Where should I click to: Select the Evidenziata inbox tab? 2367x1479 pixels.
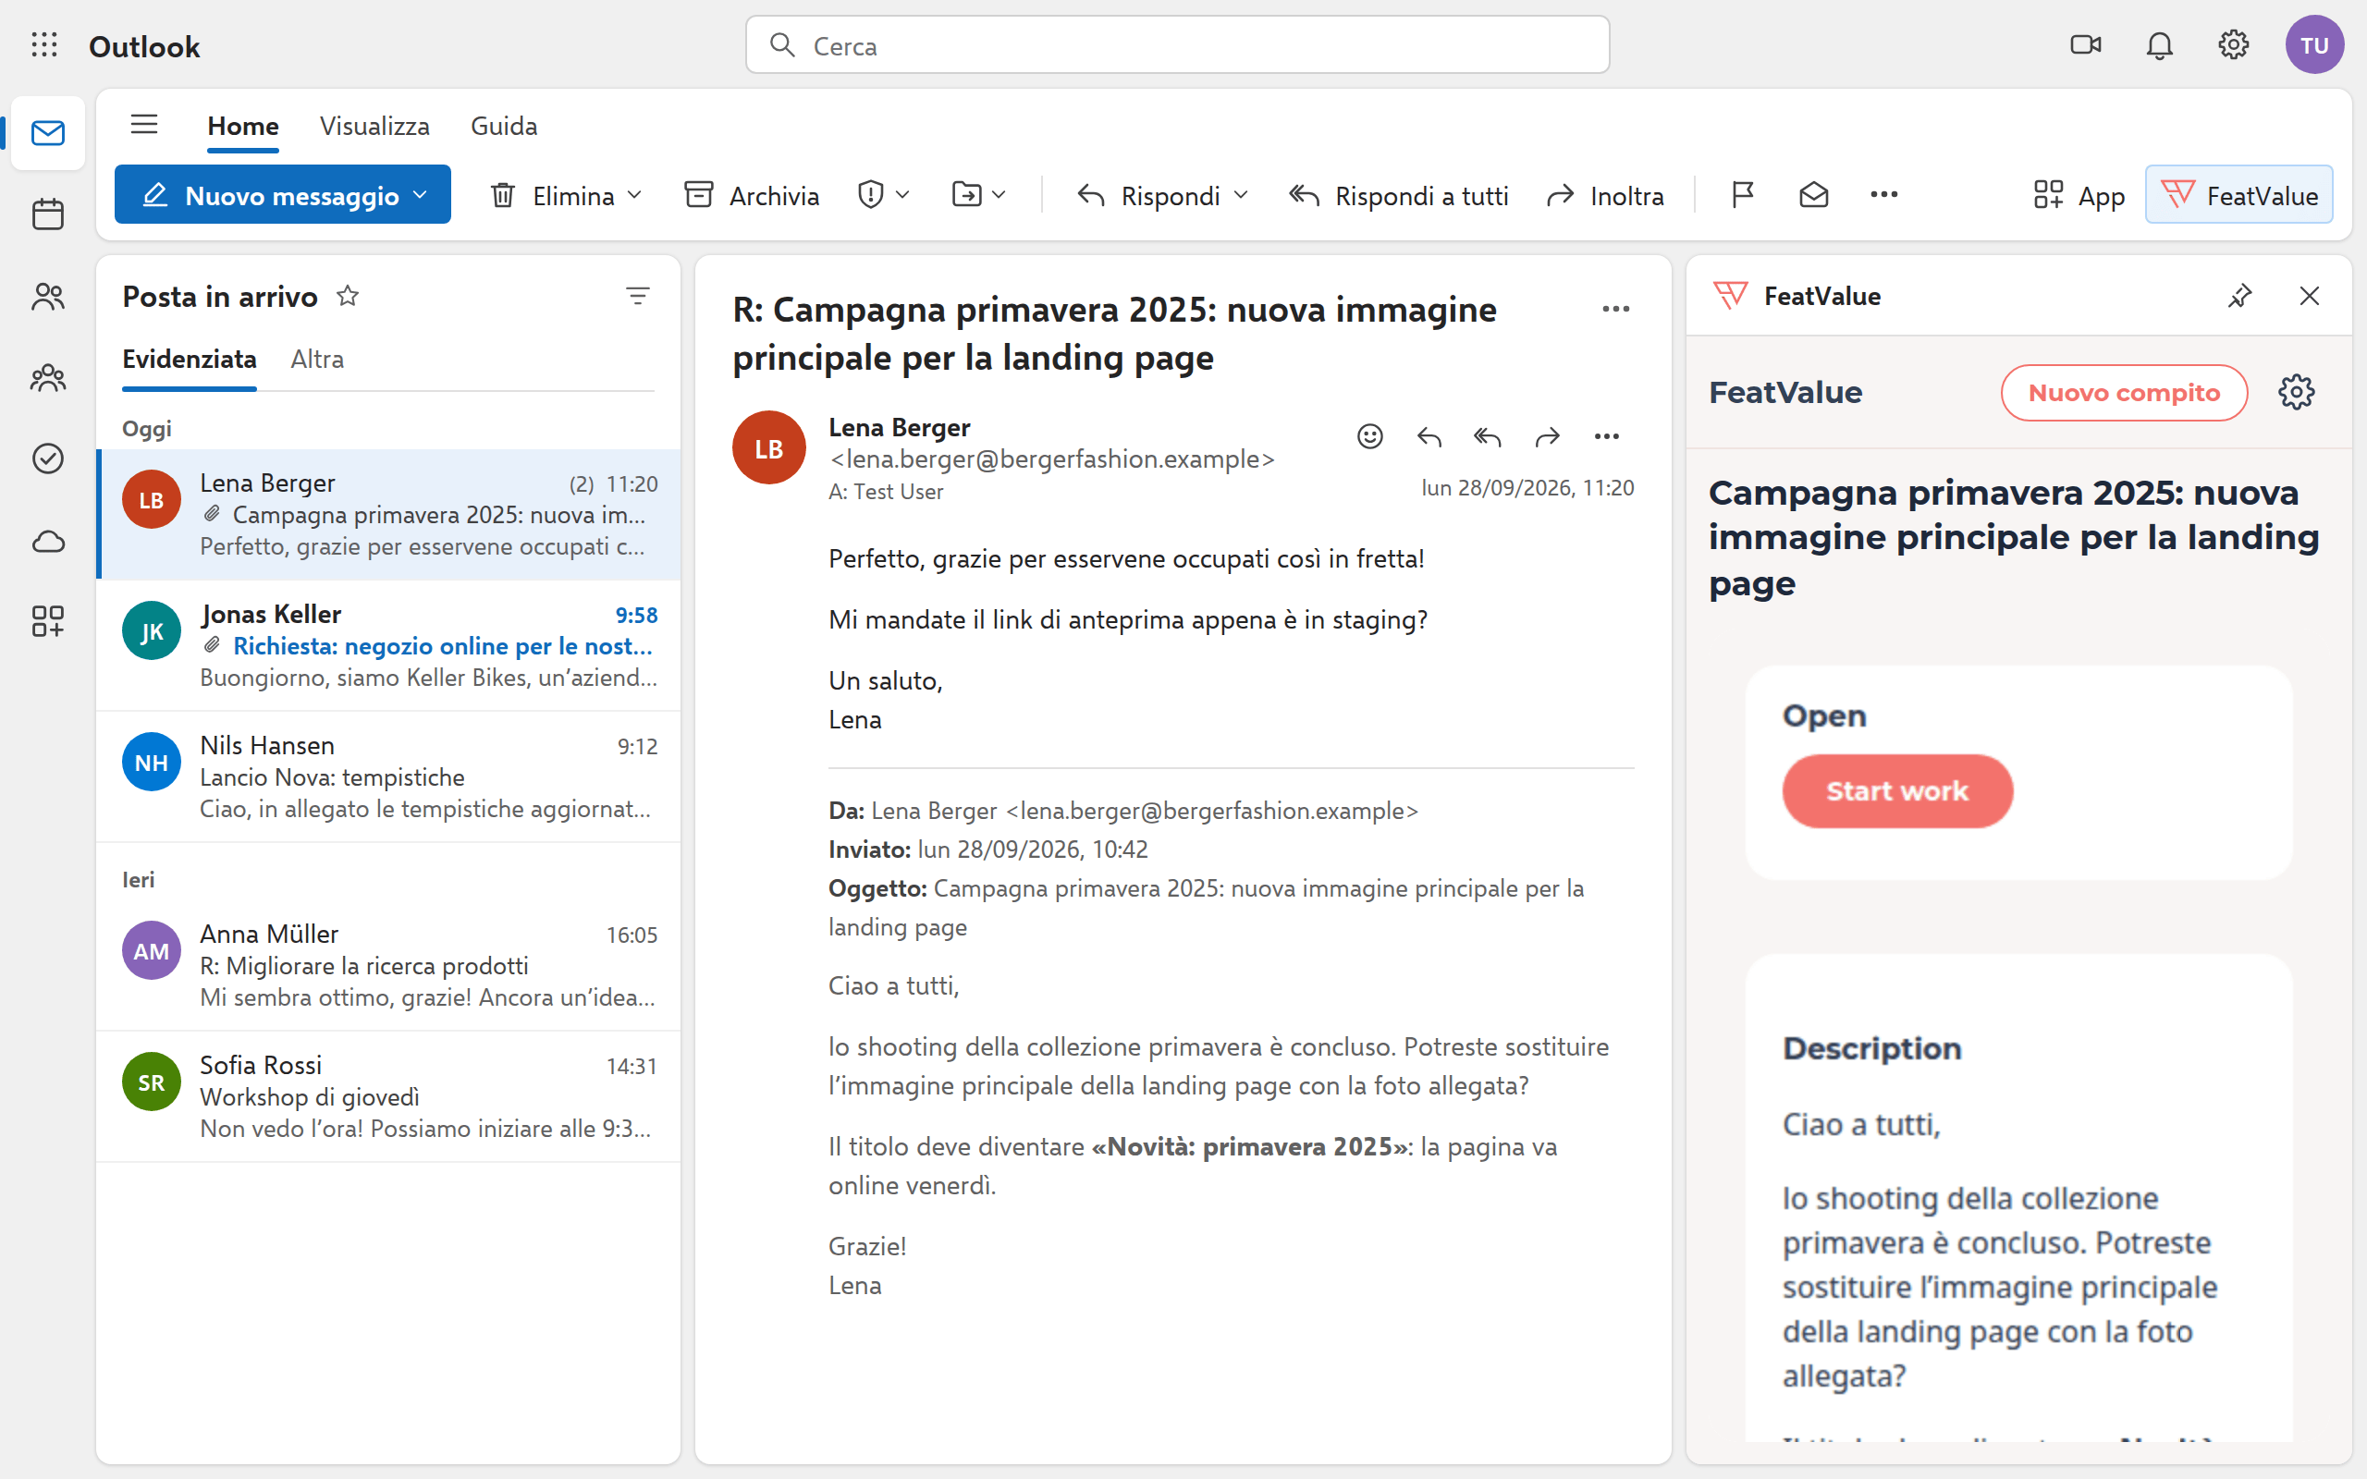[x=190, y=359]
